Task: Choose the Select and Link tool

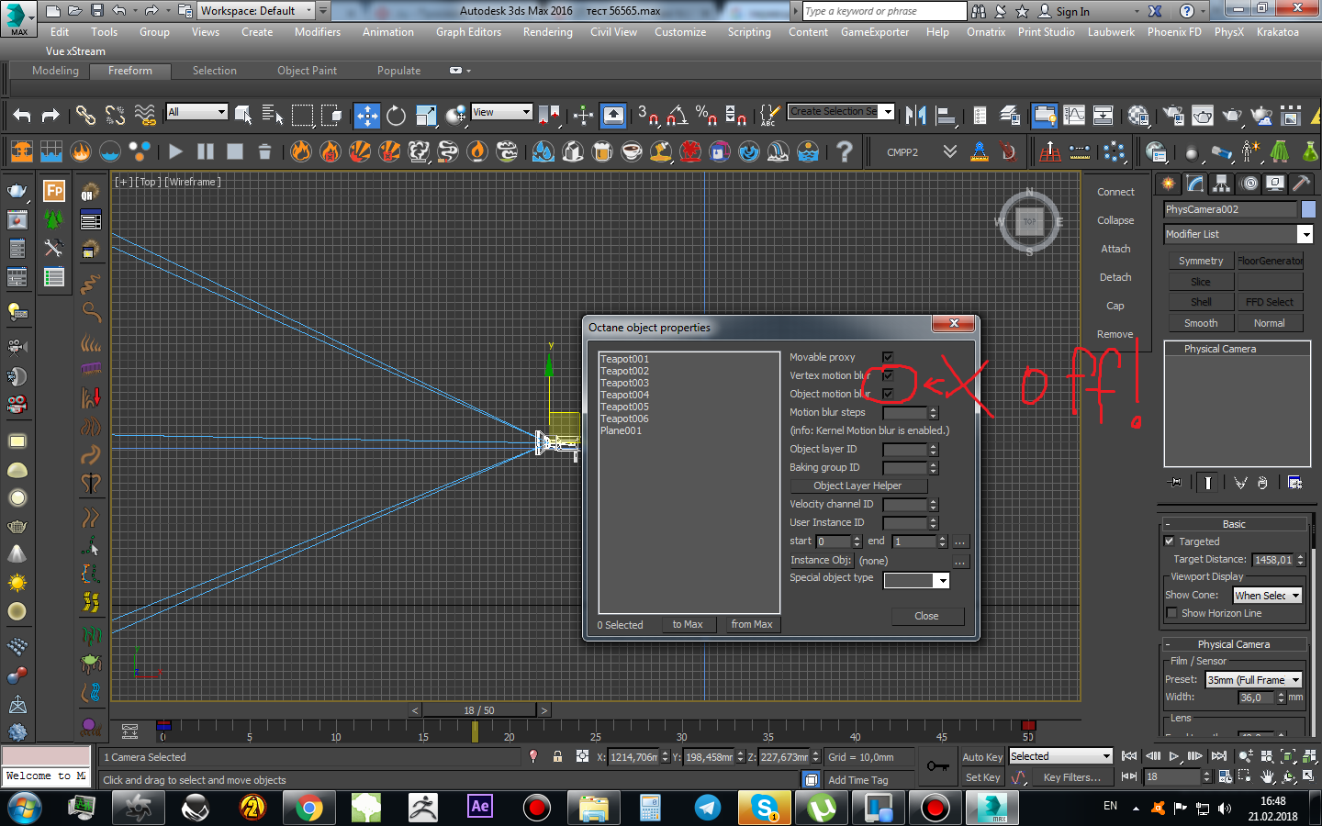Action: pyautogui.click(x=85, y=115)
